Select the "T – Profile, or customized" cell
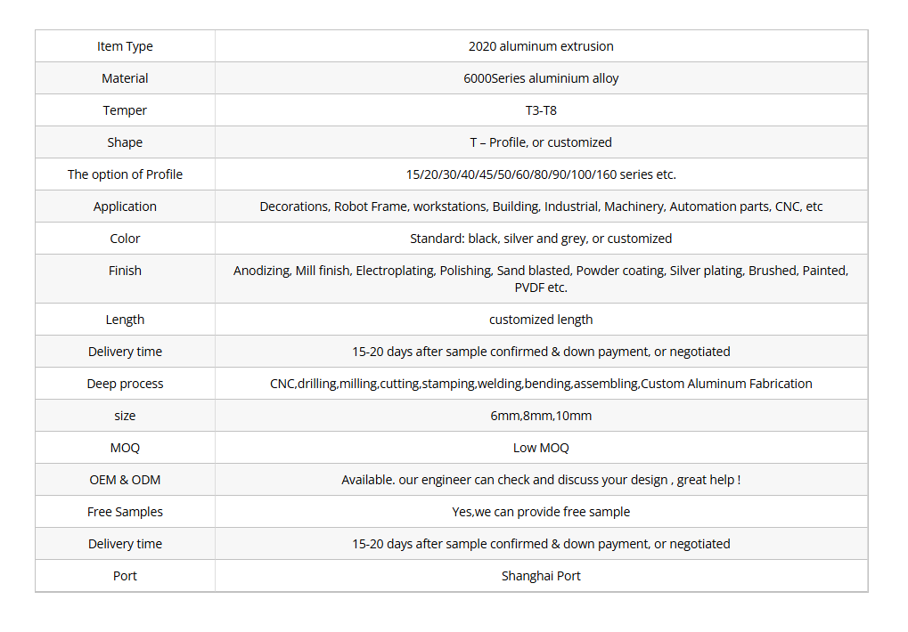 point(541,142)
